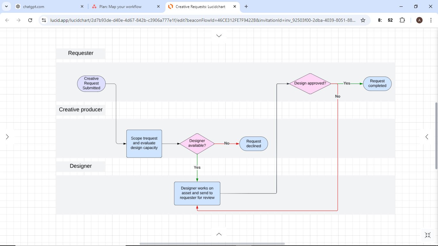The image size is (438, 246).
Task: Select the Designer works on asset box
Action: [197, 193]
